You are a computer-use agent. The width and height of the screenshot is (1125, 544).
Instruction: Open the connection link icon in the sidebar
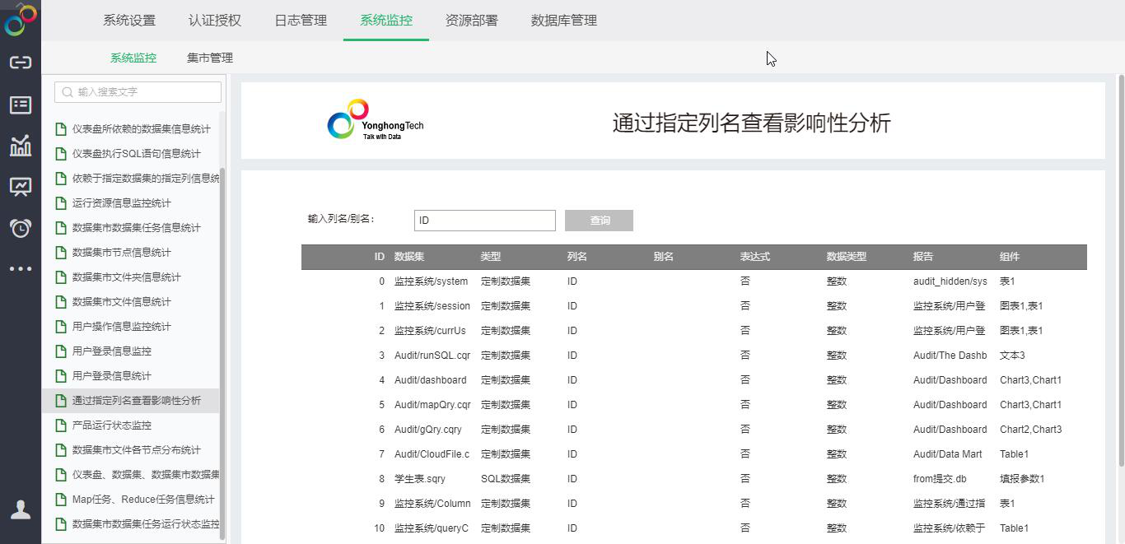21,63
